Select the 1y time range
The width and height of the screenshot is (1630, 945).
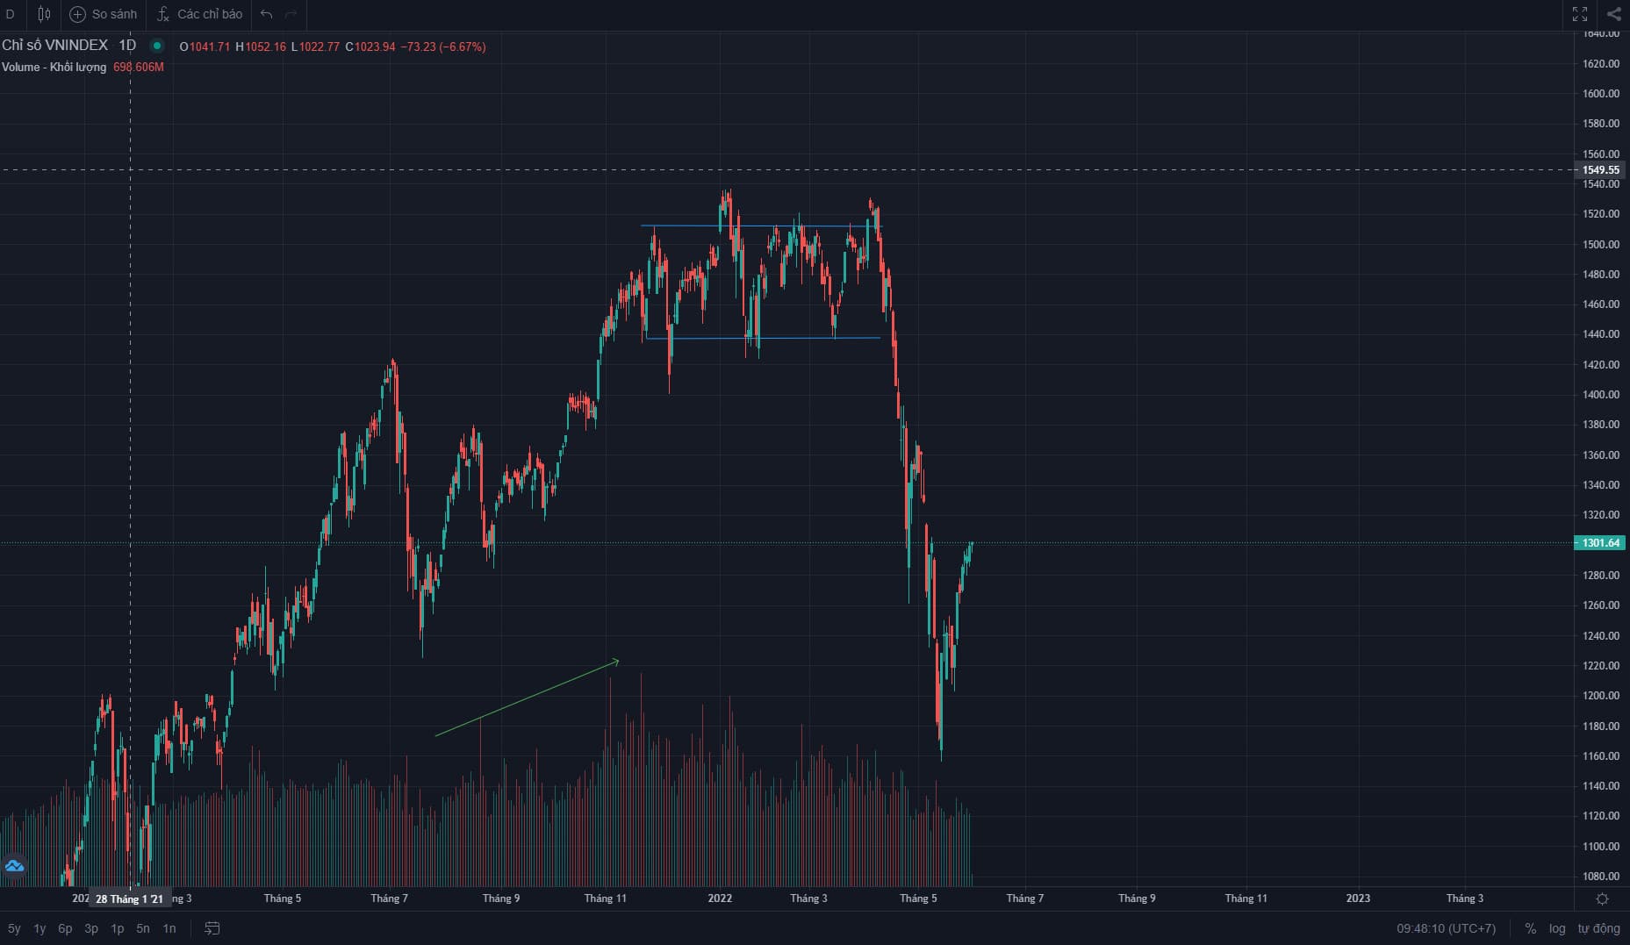point(39,927)
